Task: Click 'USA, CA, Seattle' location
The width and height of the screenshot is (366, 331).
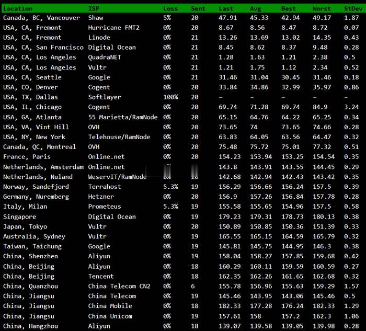Action: [x=32, y=77]
